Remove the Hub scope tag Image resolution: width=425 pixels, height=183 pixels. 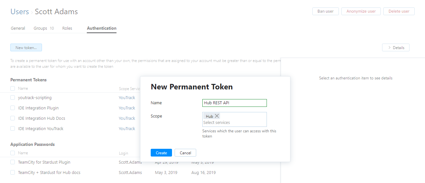click(217, 116)
